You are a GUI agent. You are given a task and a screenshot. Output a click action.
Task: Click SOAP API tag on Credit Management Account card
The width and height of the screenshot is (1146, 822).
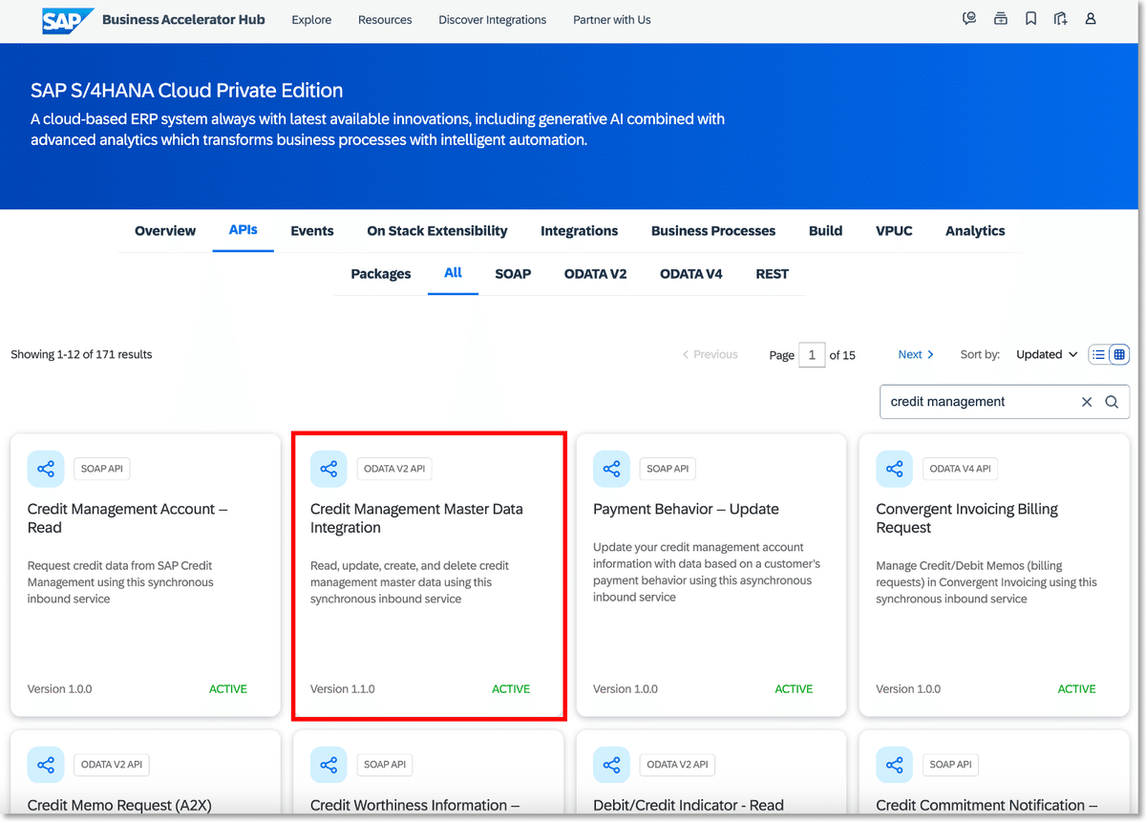101,469
